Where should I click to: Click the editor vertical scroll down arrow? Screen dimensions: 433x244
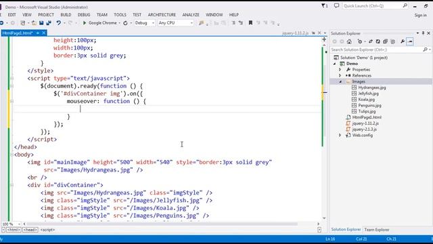coord(324,218)
